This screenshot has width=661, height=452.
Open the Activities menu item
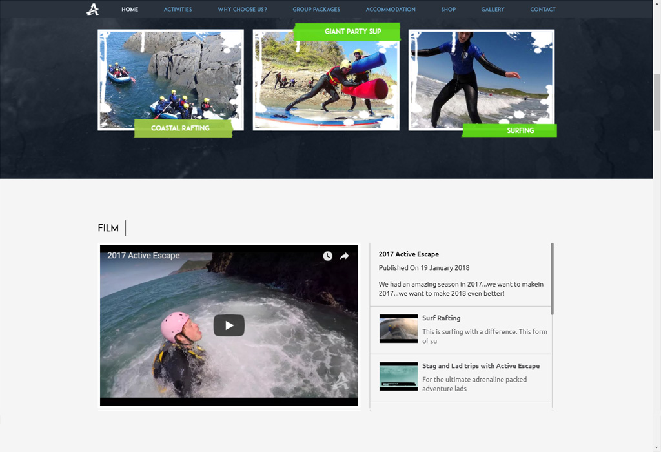pos(178,9)
